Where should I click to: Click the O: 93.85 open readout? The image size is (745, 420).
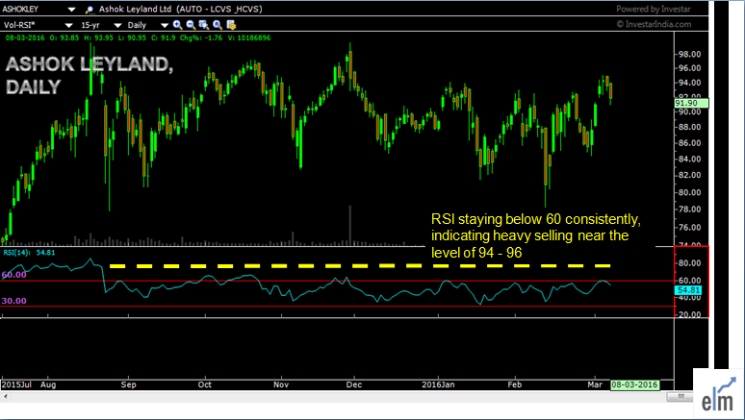64,38
